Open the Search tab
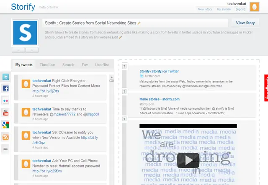 (x=68, y=65)
